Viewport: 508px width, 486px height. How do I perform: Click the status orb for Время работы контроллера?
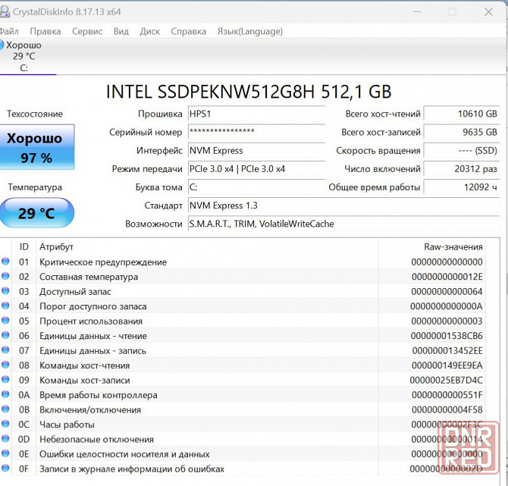[x=6, y=395]
